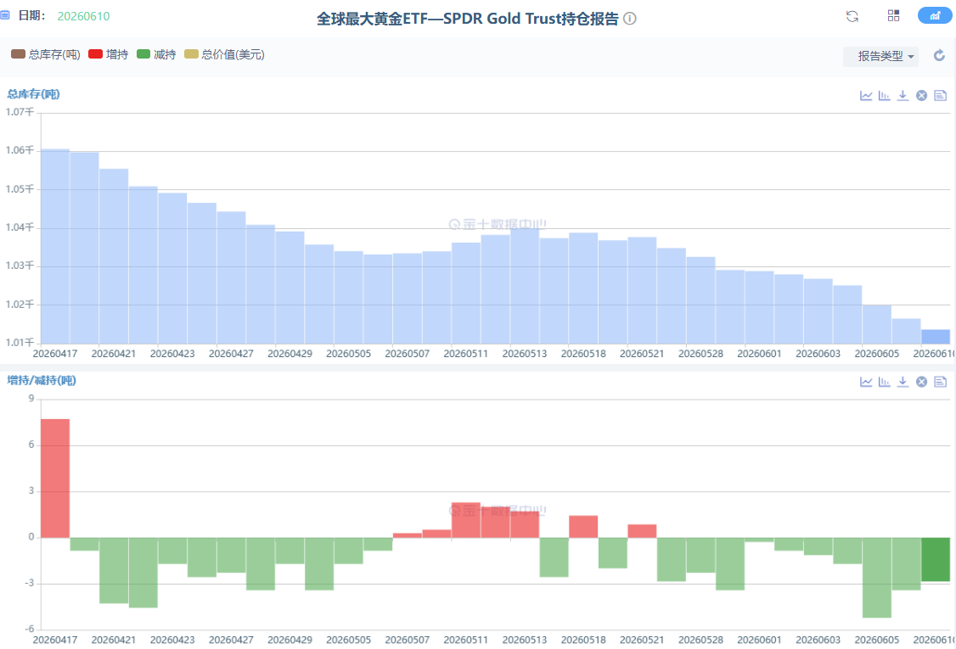Image resolution: width=956 pixels, height=649 pixels.
Task: Switch 增持/减持 chart to bar view
Action: (884, 382)
